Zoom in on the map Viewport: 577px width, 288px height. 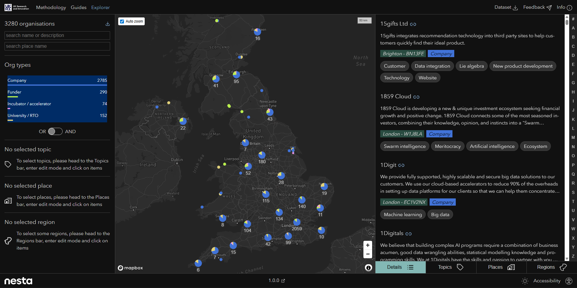368,245
